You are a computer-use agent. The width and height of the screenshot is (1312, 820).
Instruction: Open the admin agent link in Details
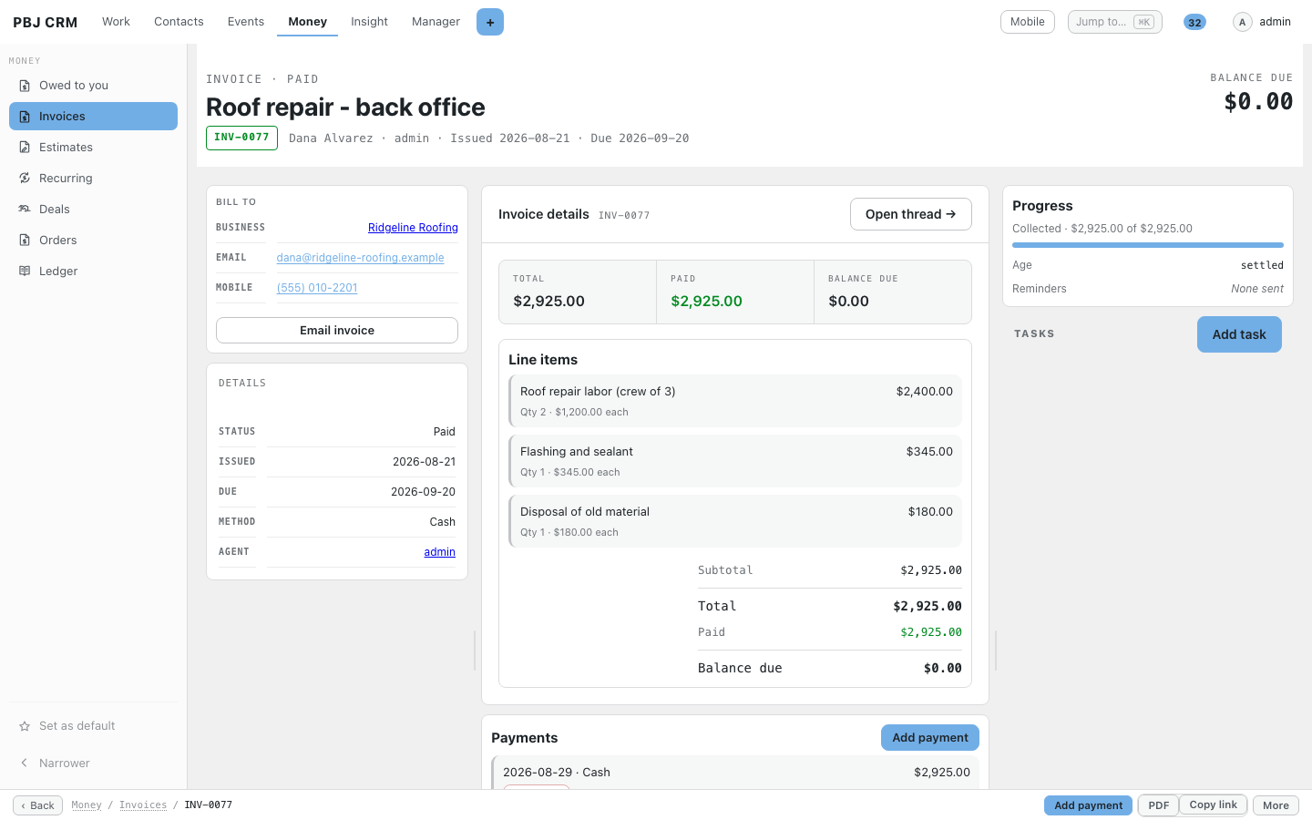(x=439, y=552)
